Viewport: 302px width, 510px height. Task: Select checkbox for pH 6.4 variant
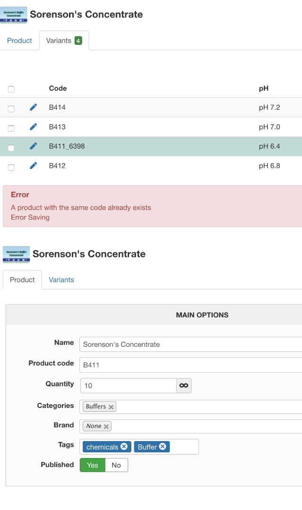click(11, 148)
